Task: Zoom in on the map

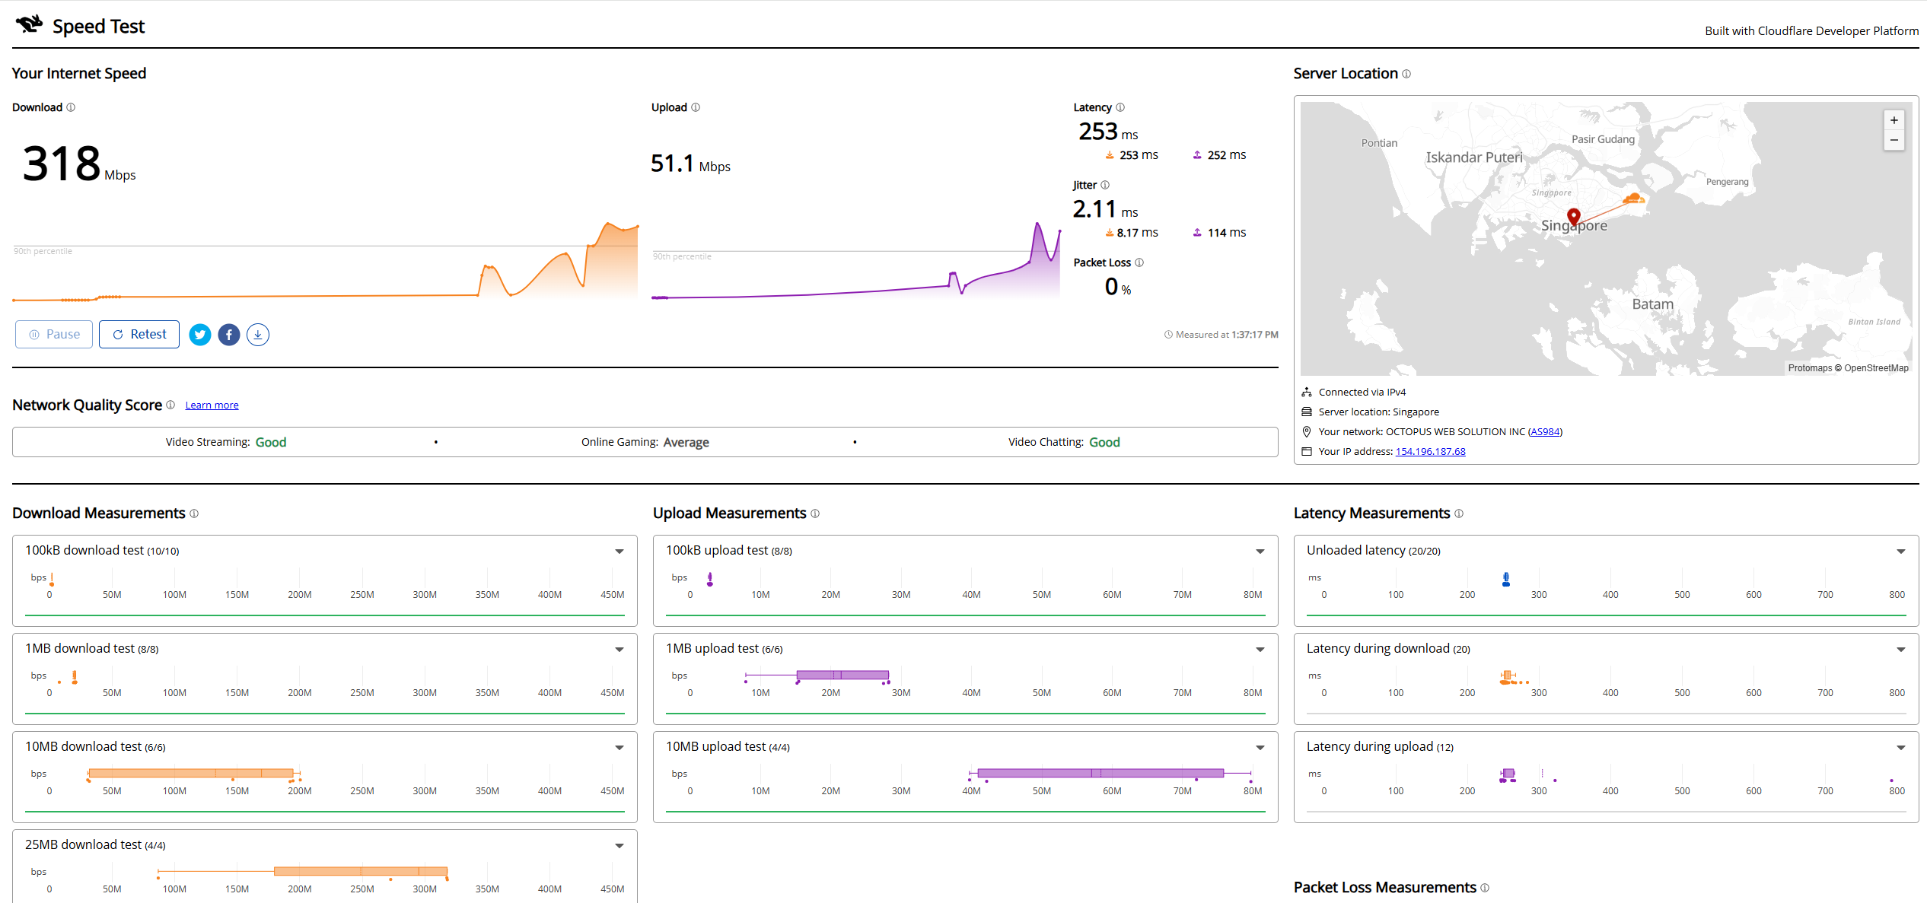Action: pos(1894,120)
